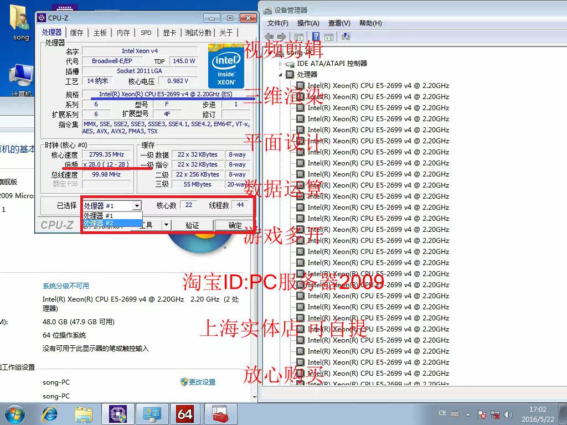Screen dimensions: 567x425
Task: Choose 处理器 #2 from the dropdown list
Action: click(x=112, y=223)
